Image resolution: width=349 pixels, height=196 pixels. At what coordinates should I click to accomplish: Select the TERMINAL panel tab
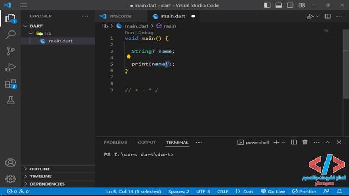coord(177,142)
